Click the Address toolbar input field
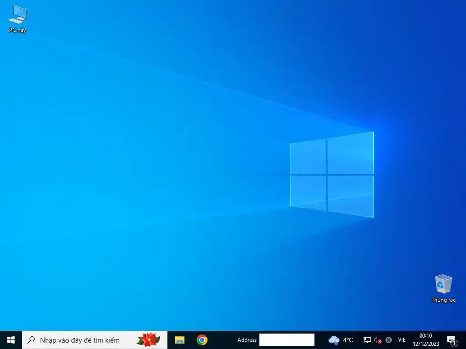This screenshot has height=349, width=466. (x=287, y=340)
